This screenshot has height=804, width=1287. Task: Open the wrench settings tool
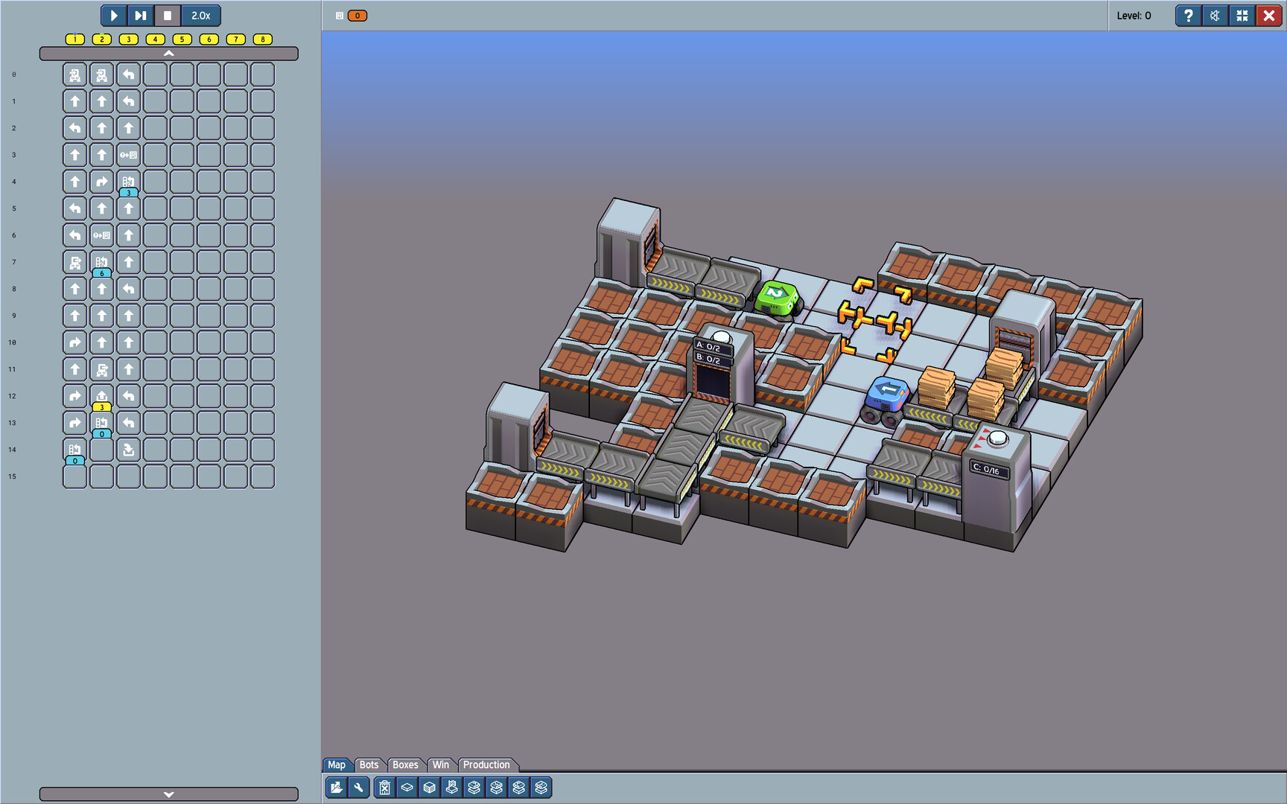point(359,788)
